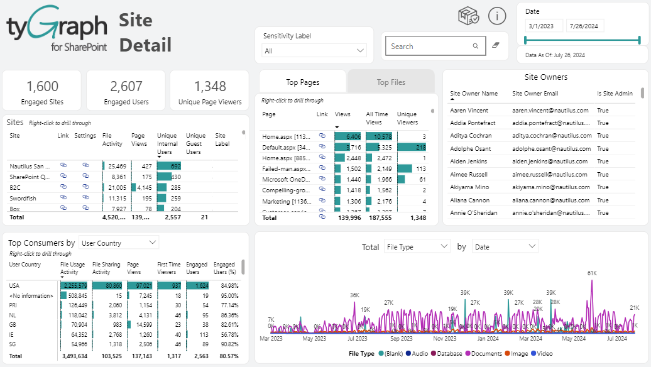The width and height of the screenshot is (651, 367).
Task: Click the right handle of the date slider
Action: (x=639, y=40)
